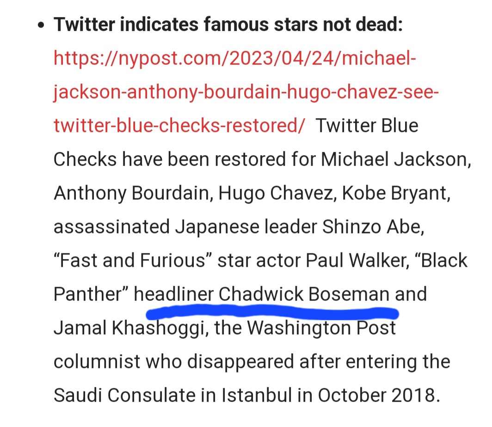Open the nypost.com article link
Image resolution: width=492 pixels, height=427 pixels.
(x=235, y=58)
